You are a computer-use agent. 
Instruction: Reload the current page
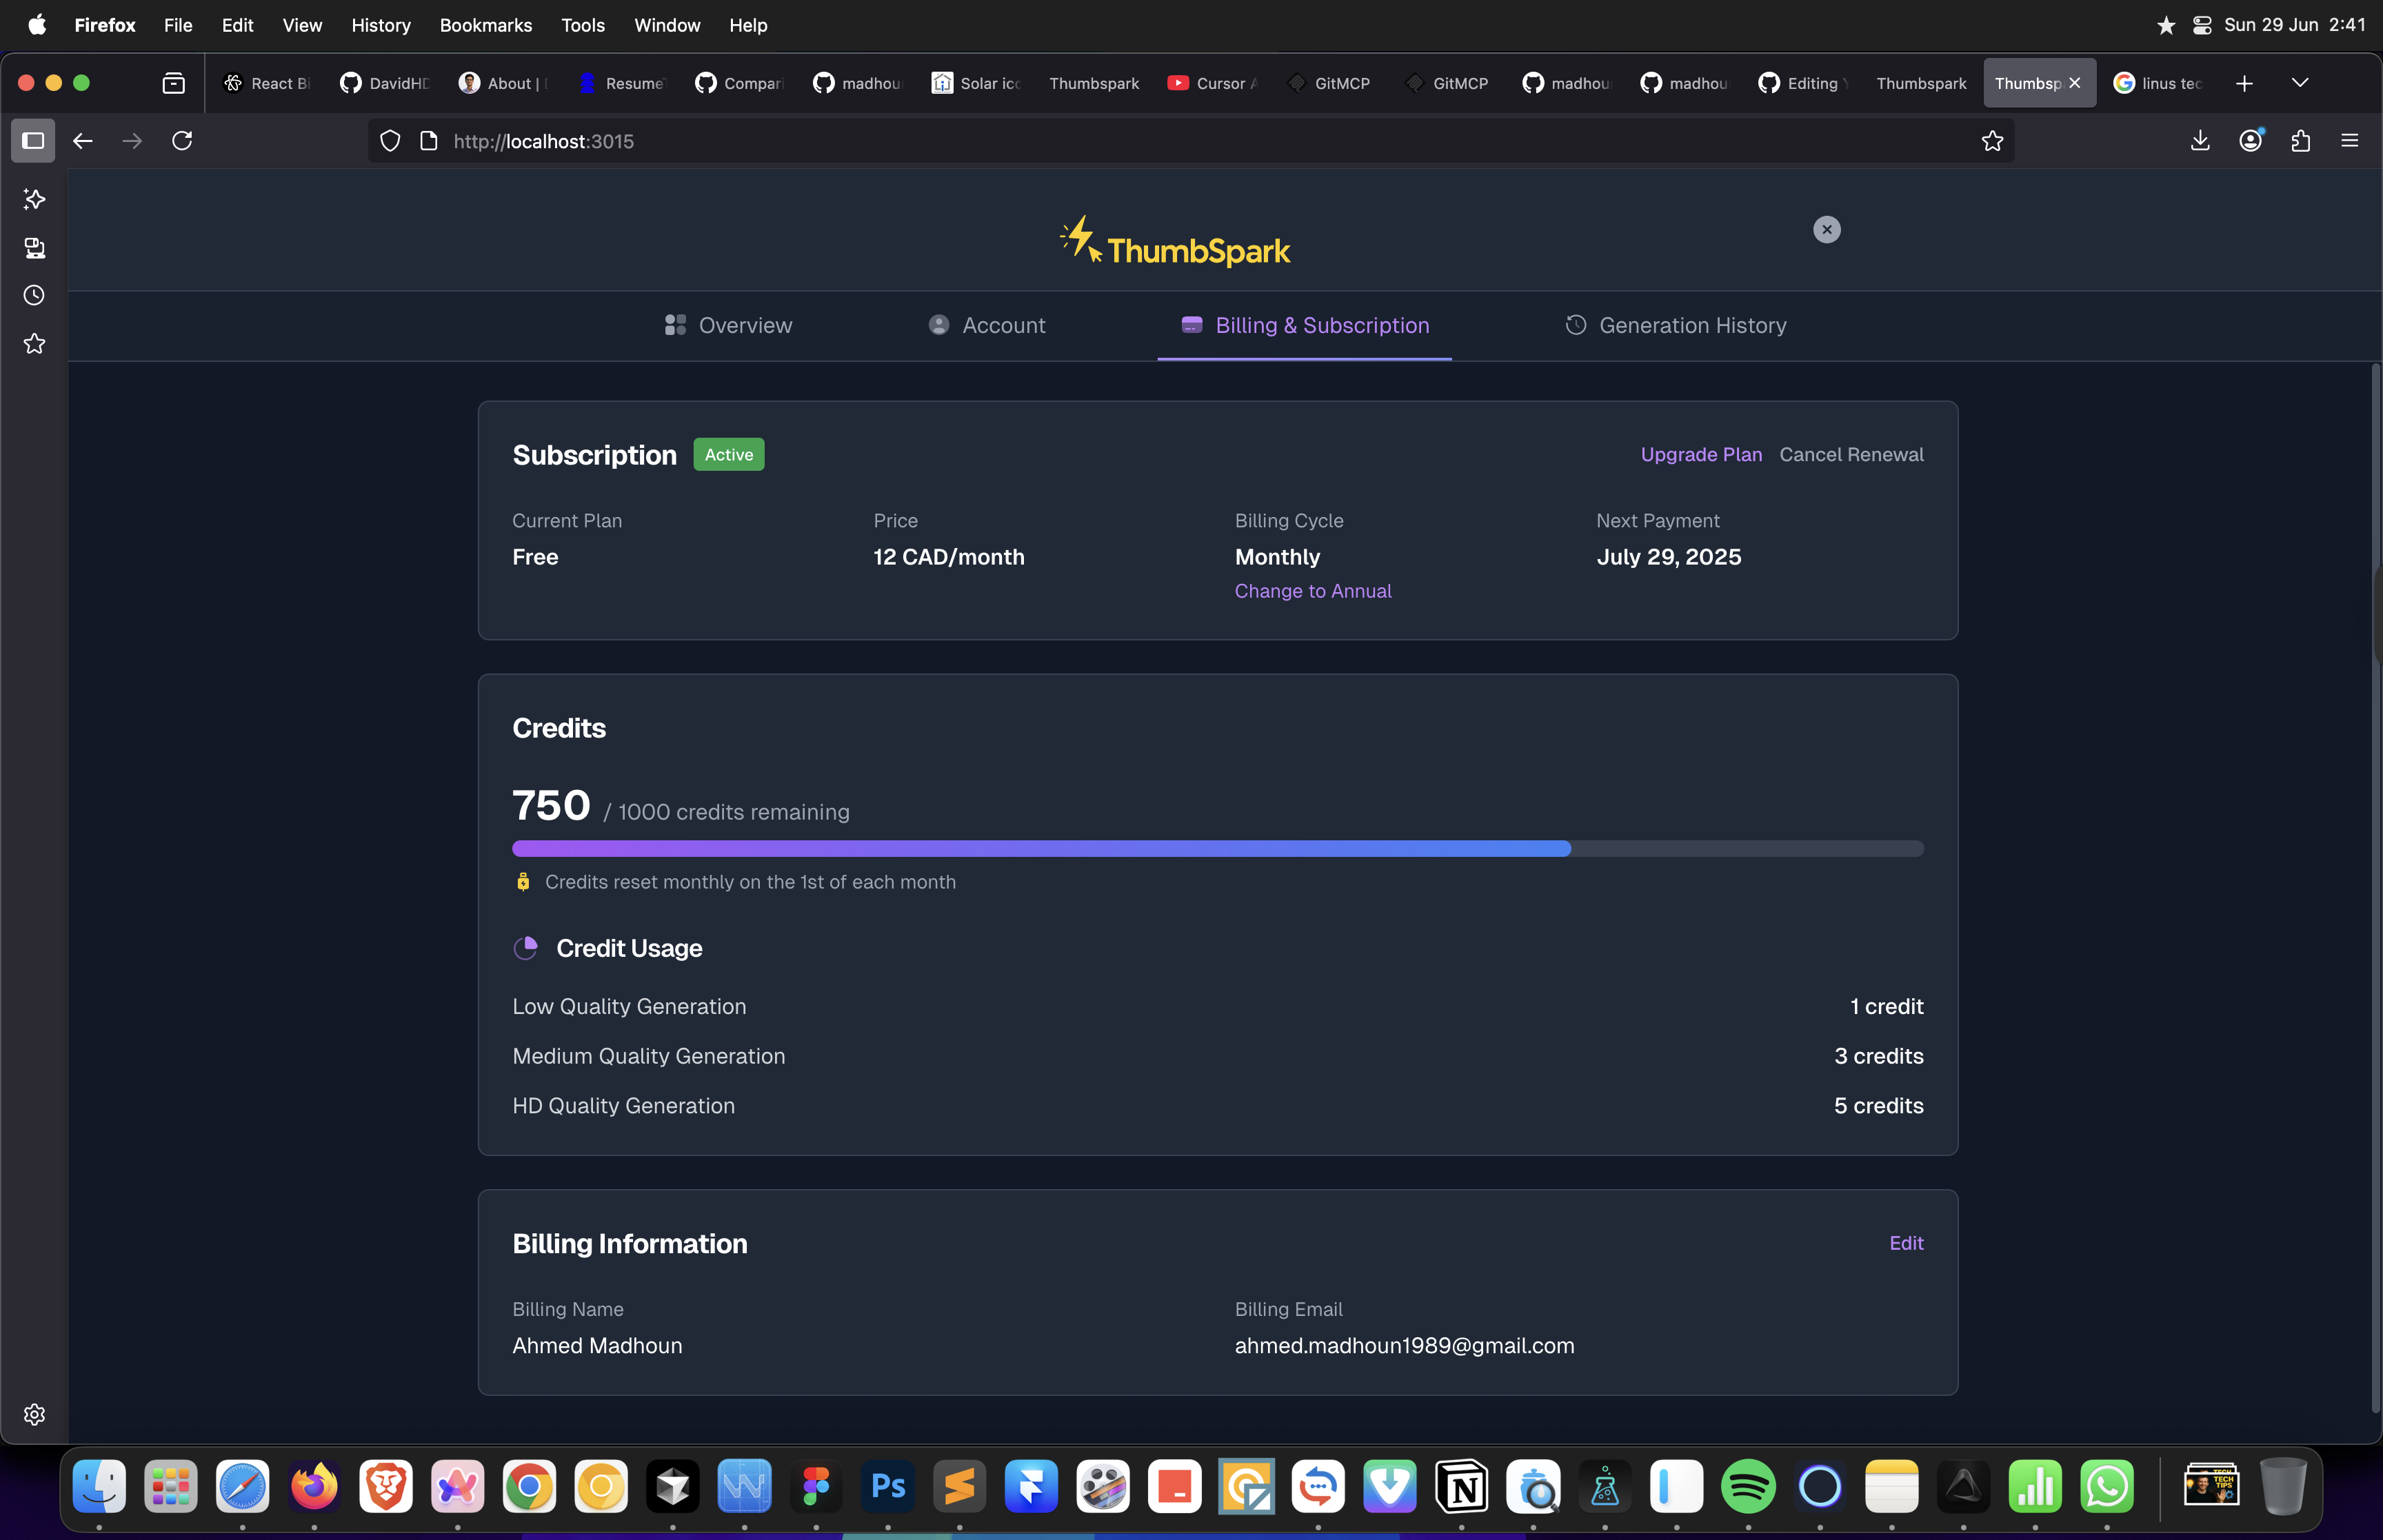point(182,141)
